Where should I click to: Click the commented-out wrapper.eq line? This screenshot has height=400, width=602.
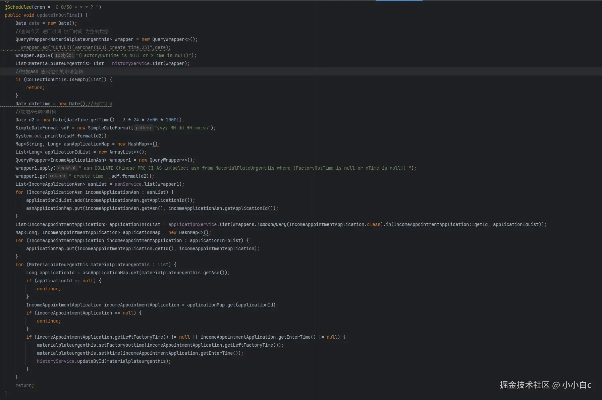[96, 47]
